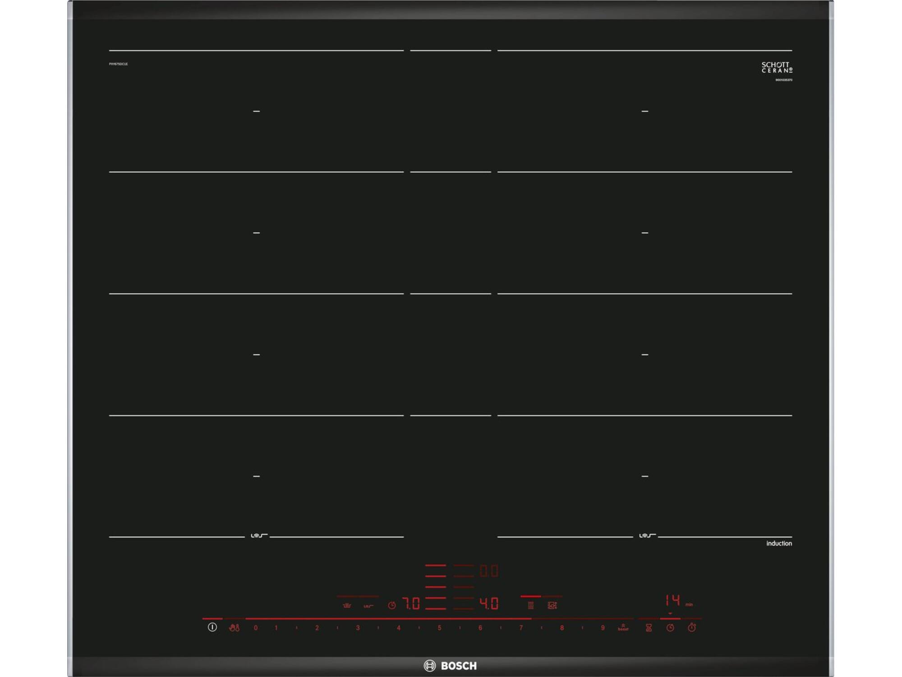This screenshot has width=902, height=677.
Task: Tap the left zone frying sensor marking
Action: [x=259, y=535]
